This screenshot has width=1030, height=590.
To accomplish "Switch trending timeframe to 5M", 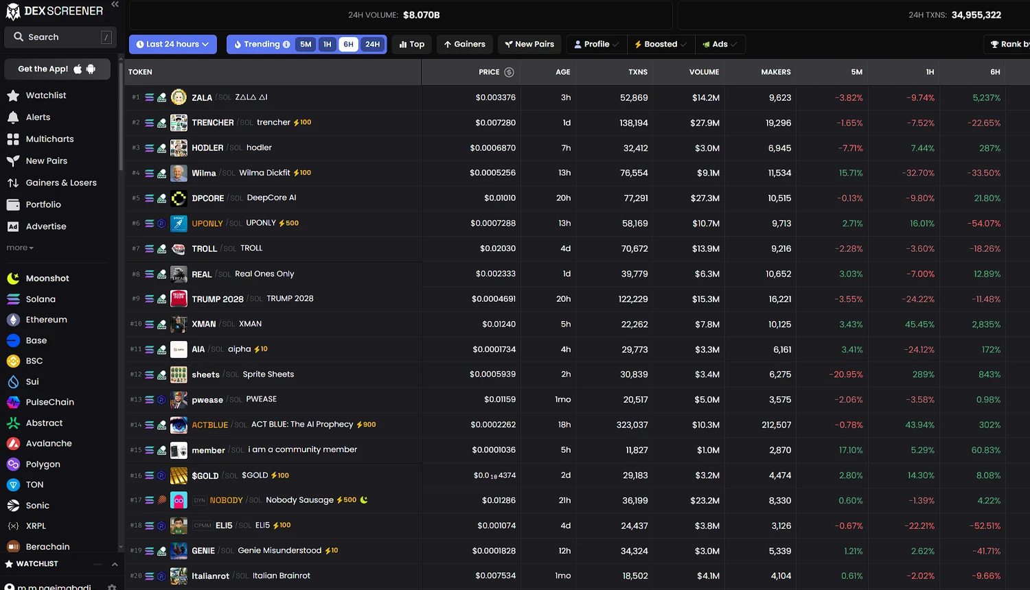I will 306,45.
